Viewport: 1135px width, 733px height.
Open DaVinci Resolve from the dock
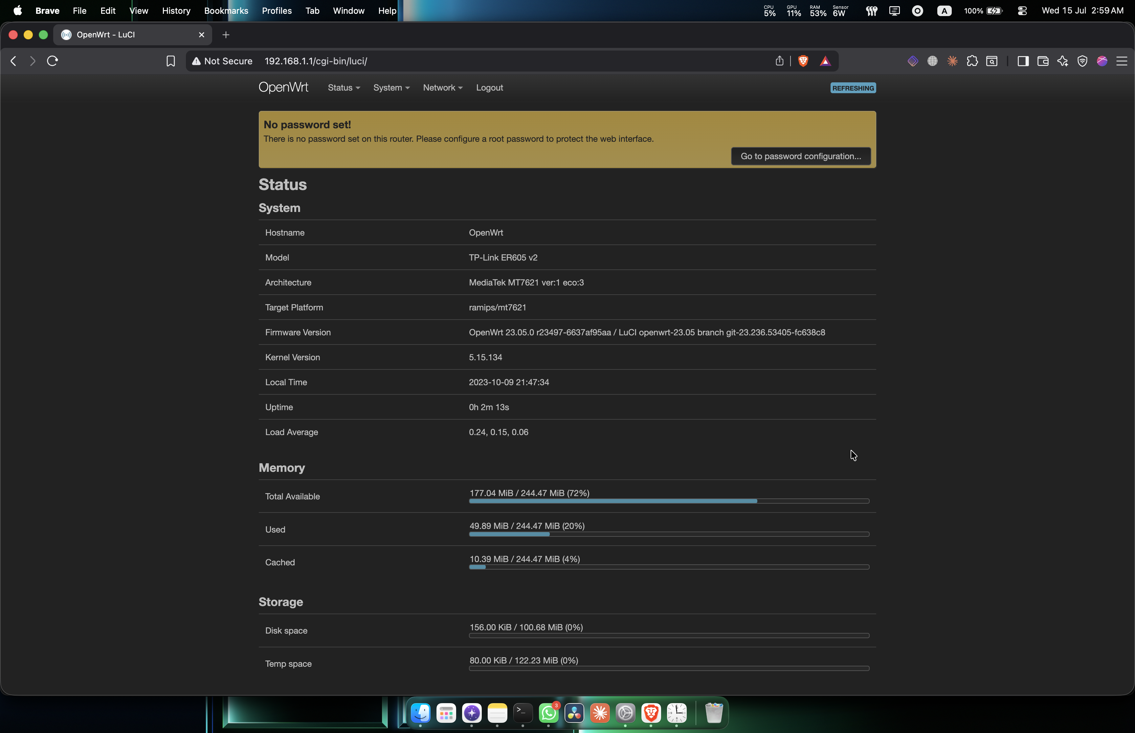[x=574, y=713]
